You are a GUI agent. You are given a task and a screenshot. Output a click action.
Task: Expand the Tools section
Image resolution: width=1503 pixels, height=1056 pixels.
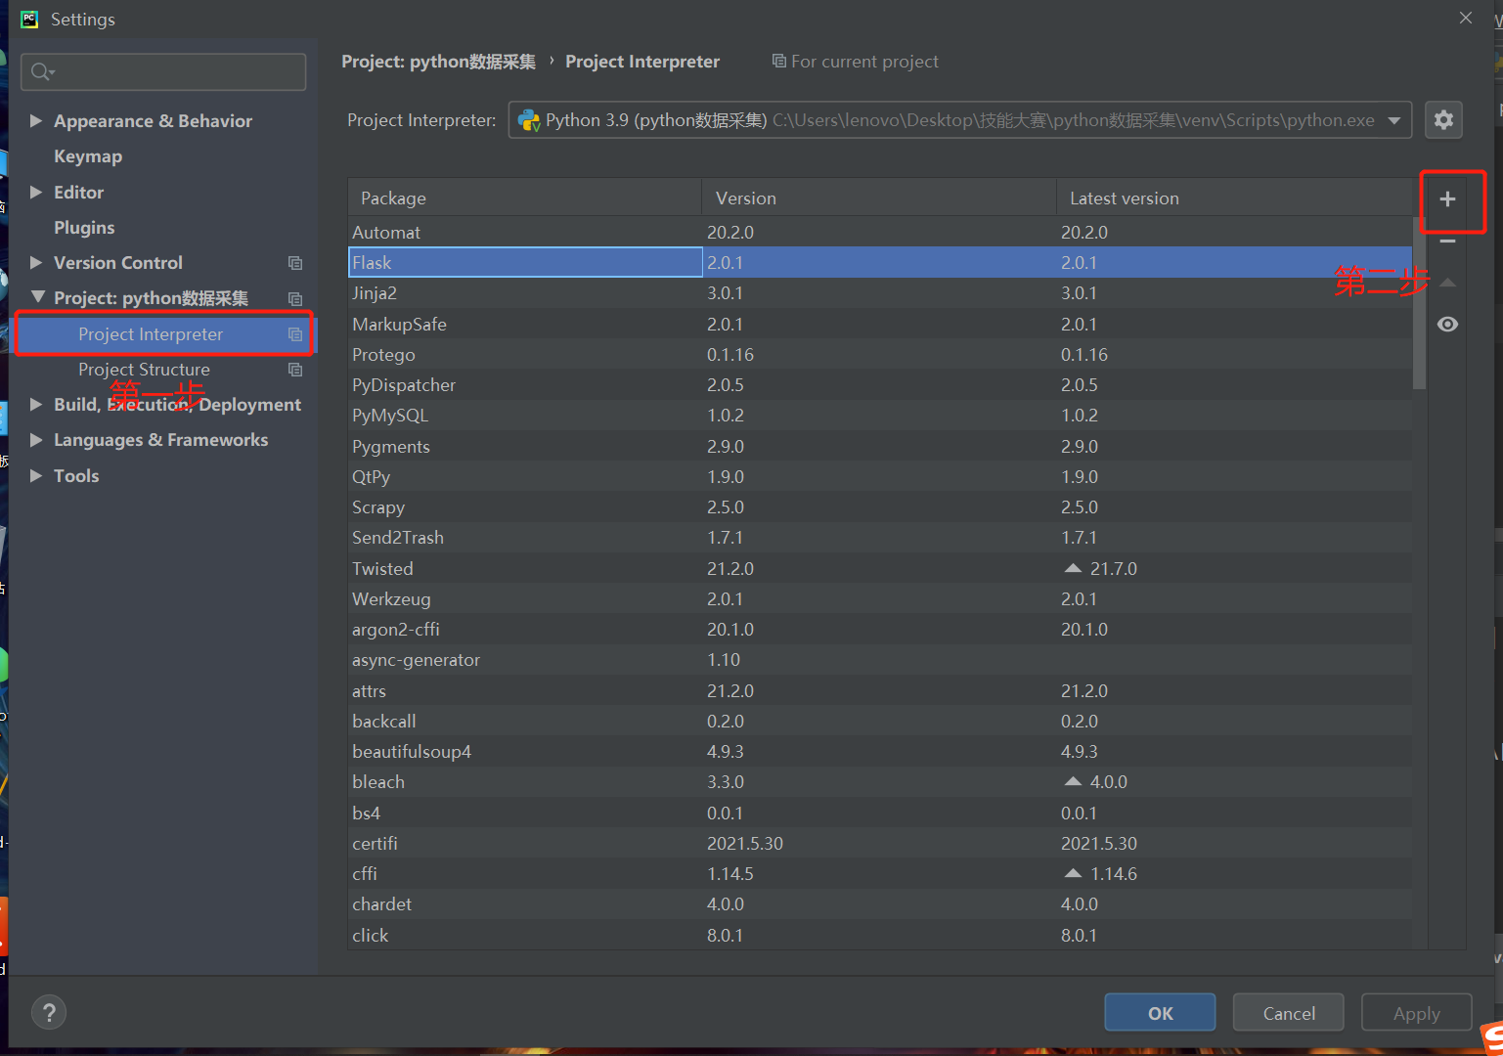coord(36,476)
